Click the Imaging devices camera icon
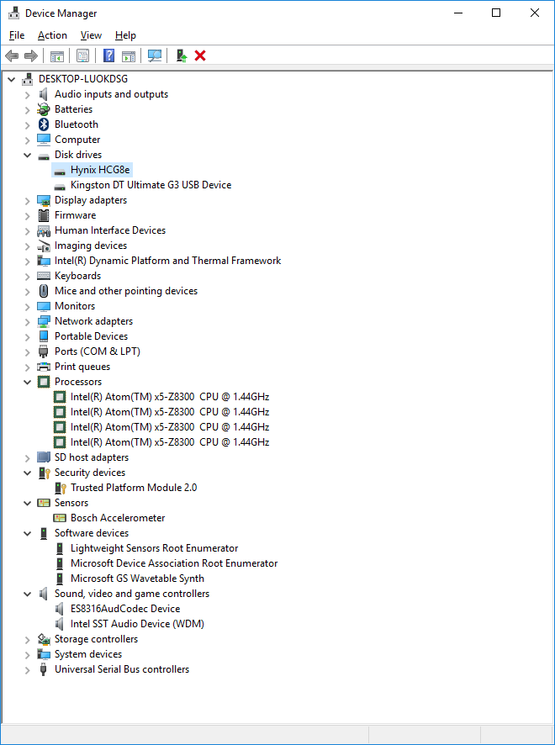555x745 pixels. [x=44, y=246]
